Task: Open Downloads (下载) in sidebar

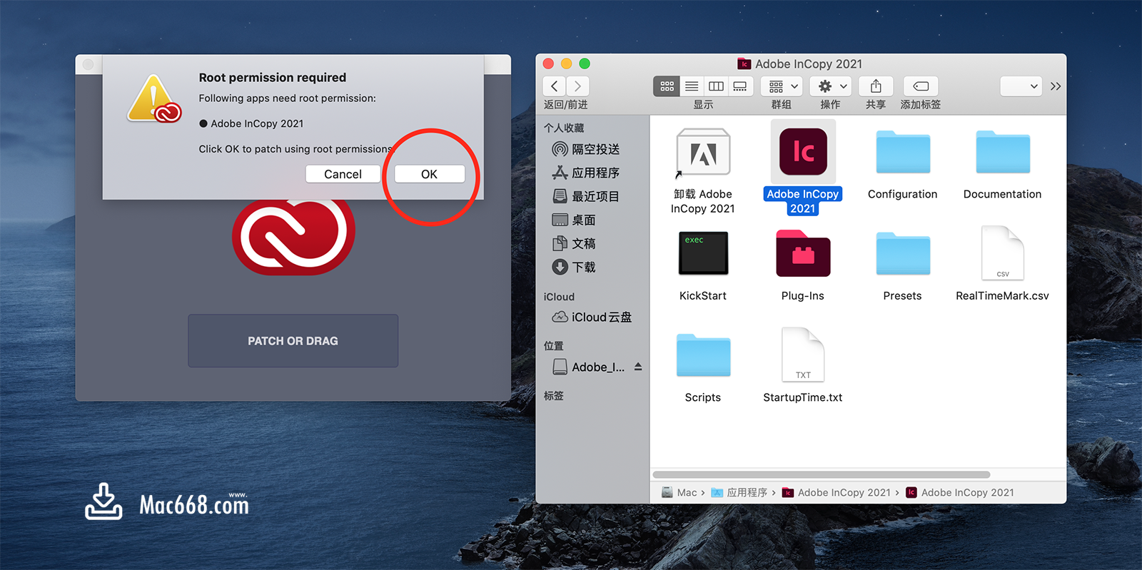Action: [575, 267]
